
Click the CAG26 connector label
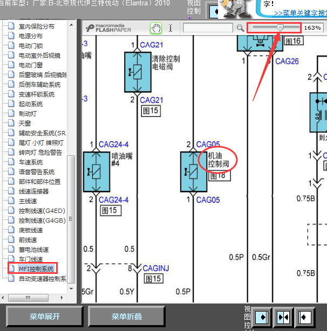pyautogui.click(x=287, y=61)
